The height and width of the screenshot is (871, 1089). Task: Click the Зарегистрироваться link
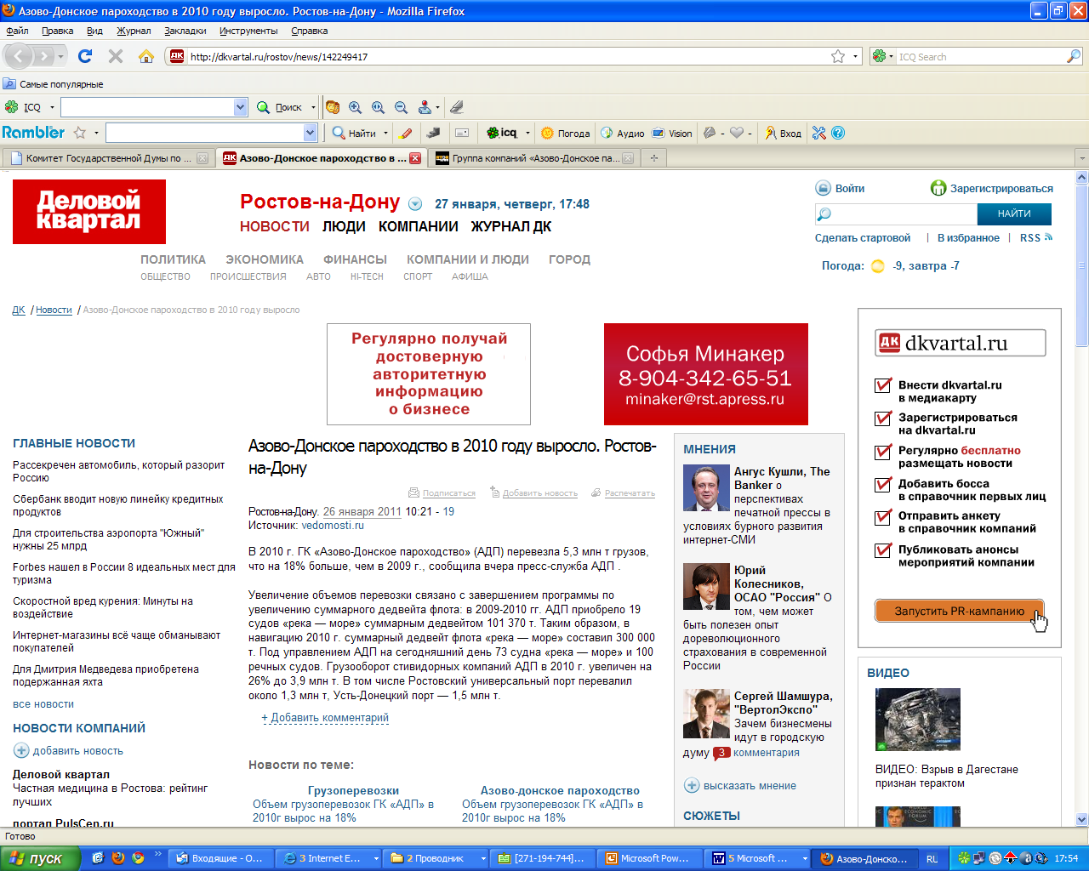[1001, 189]
